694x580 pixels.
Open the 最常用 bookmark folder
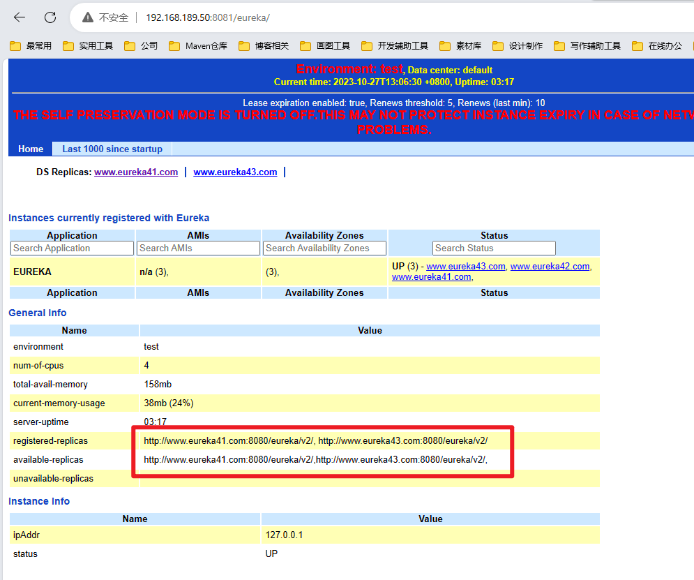[31, 45]
